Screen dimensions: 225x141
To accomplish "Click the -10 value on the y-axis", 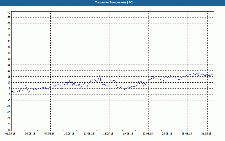I will pyautogui.click(x=9, y=106).
